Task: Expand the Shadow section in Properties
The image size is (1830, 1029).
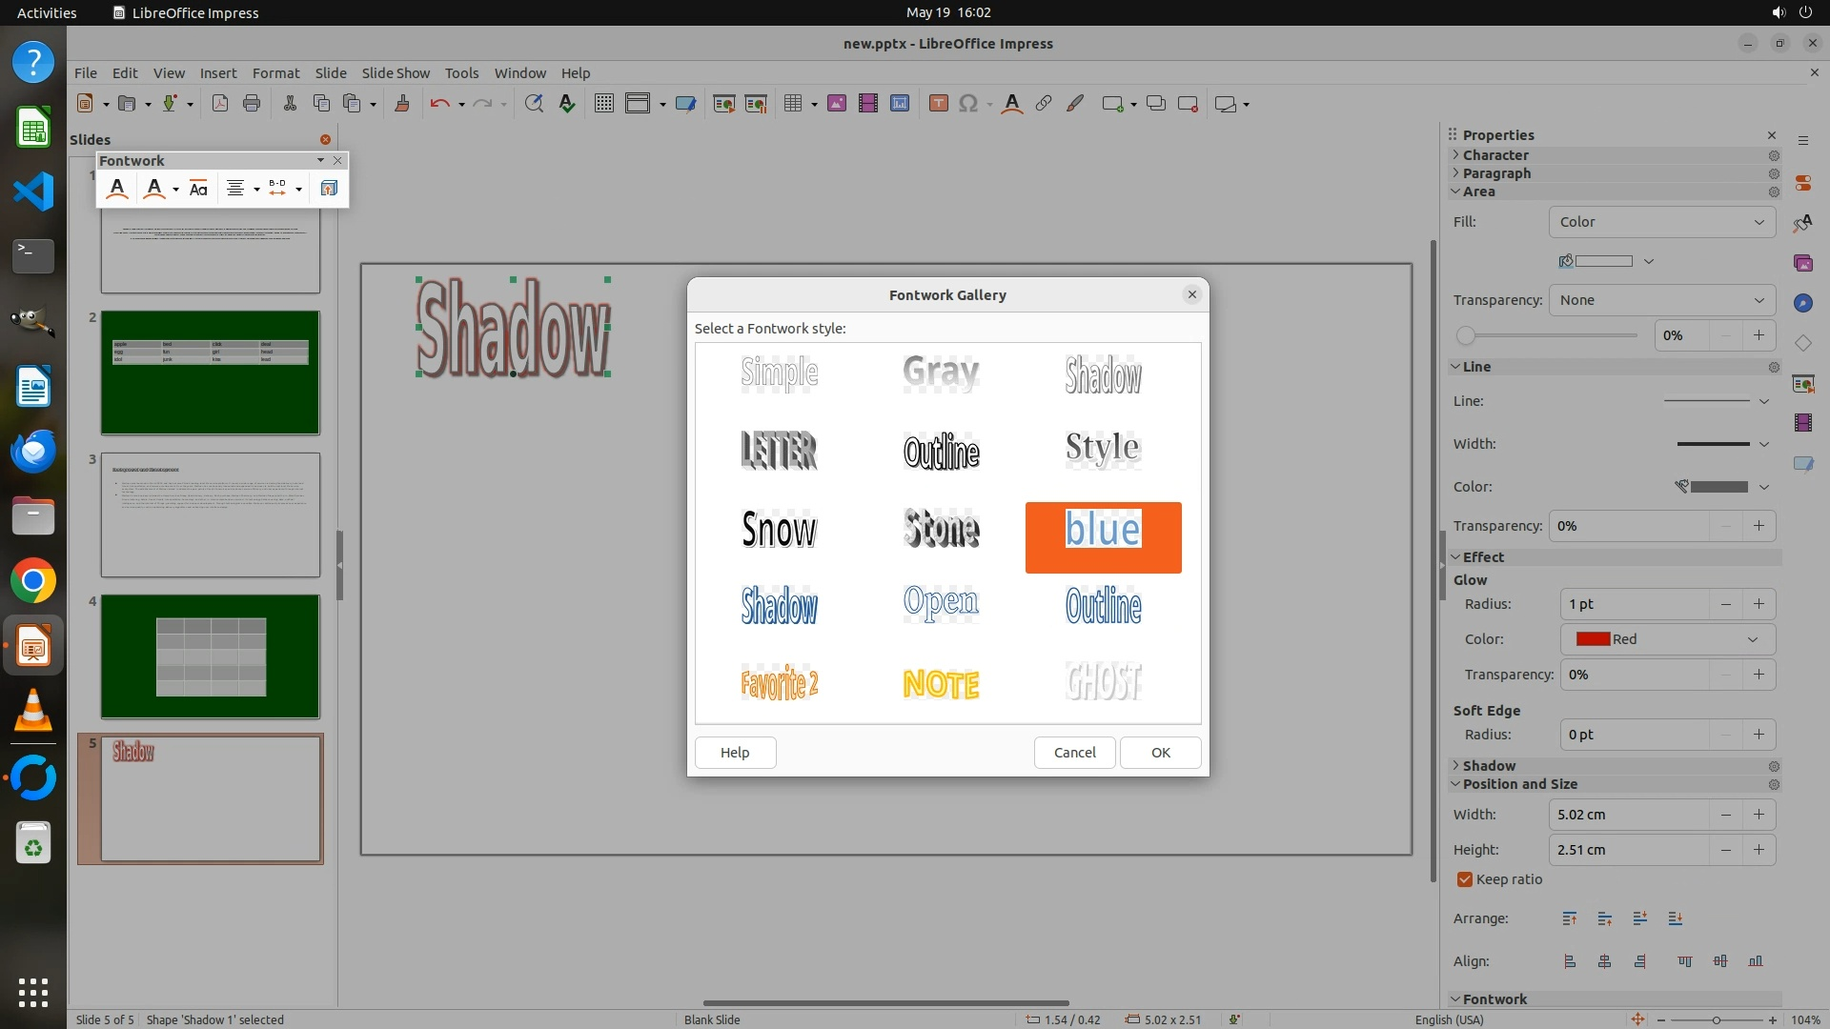Action: coord(1489,766)
